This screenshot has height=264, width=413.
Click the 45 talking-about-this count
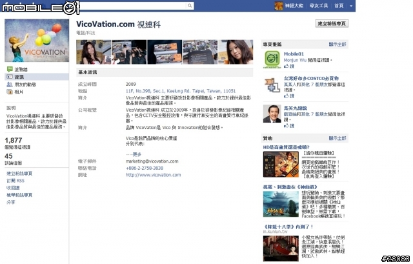pos(8,156)
